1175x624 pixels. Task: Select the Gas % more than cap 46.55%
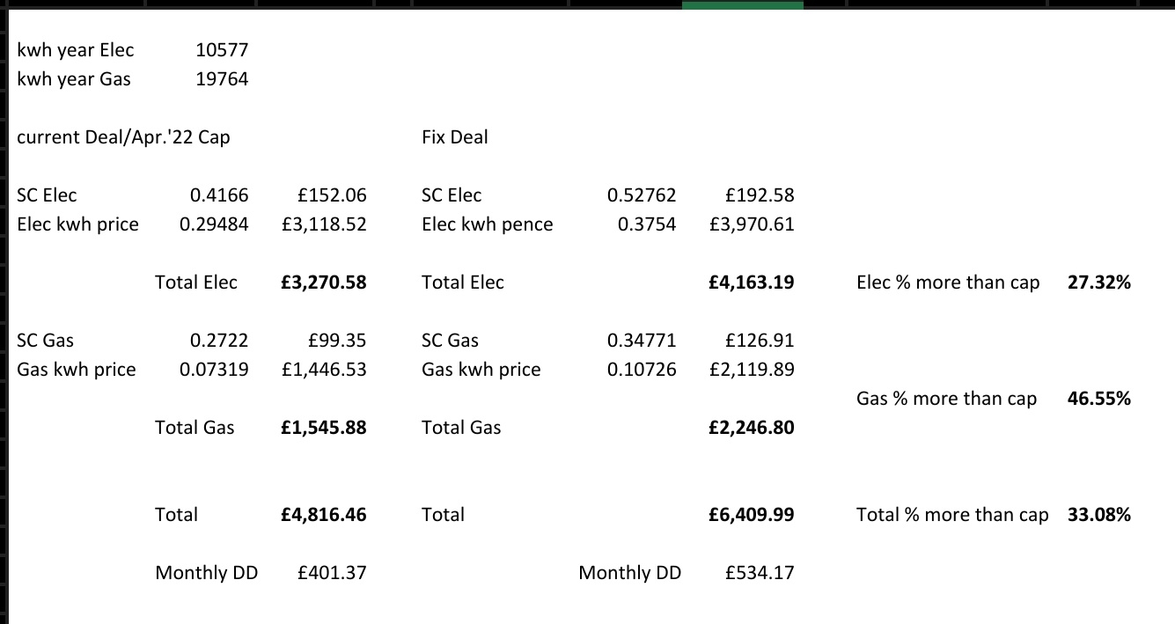coord(1099,399)
